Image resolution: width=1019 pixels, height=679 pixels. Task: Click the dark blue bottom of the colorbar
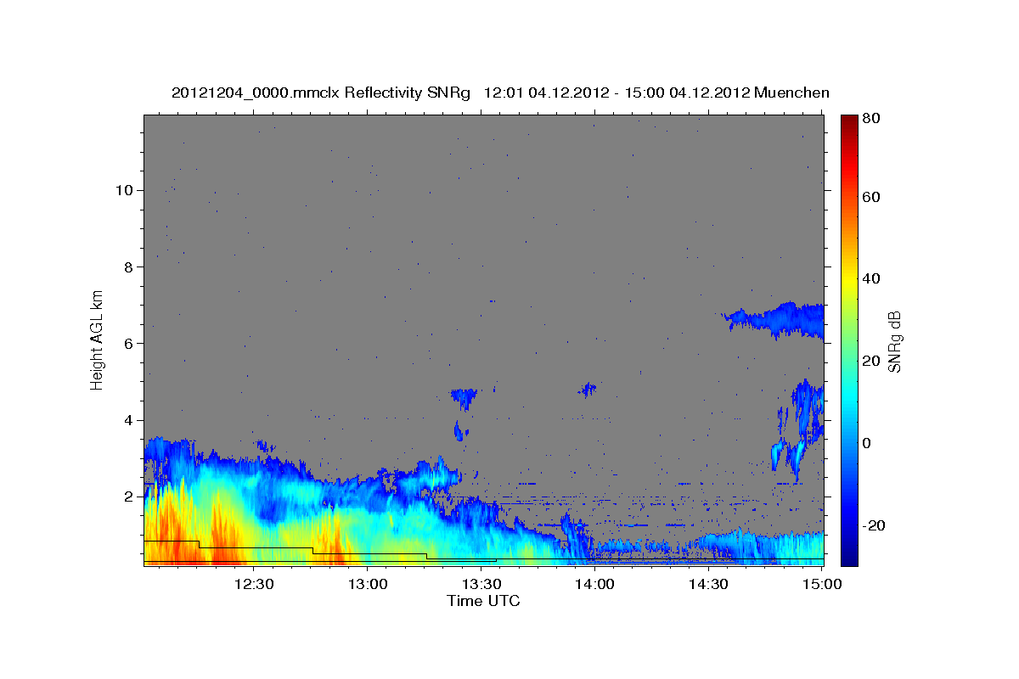848,557
